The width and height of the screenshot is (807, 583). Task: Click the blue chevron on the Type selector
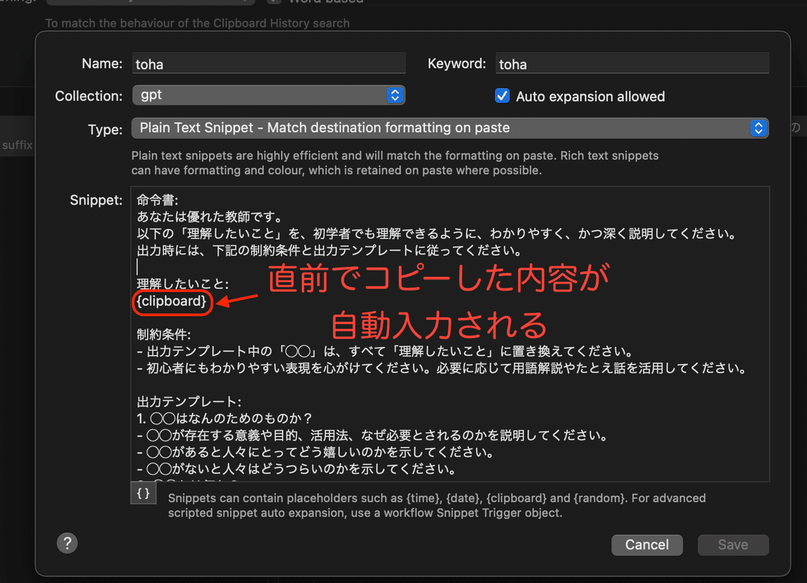click(759, 128)
